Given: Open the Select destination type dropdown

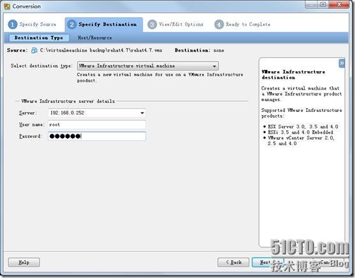Looking at the screenshot, I should tap(148, 66).
